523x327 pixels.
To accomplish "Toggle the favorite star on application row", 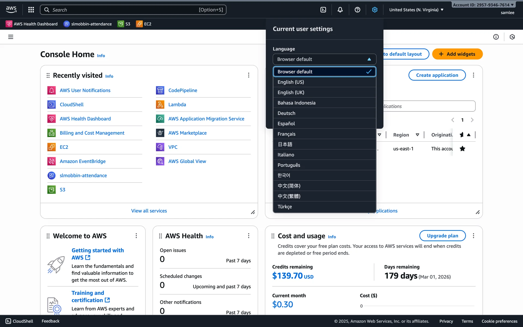I will (x=462, y=149).
